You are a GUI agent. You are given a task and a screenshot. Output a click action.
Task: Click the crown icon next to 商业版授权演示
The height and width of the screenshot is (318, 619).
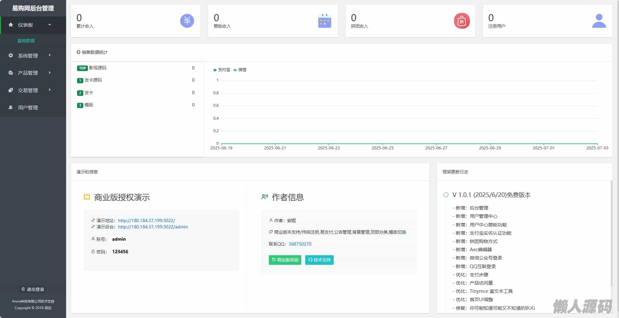tap(87, 197)
